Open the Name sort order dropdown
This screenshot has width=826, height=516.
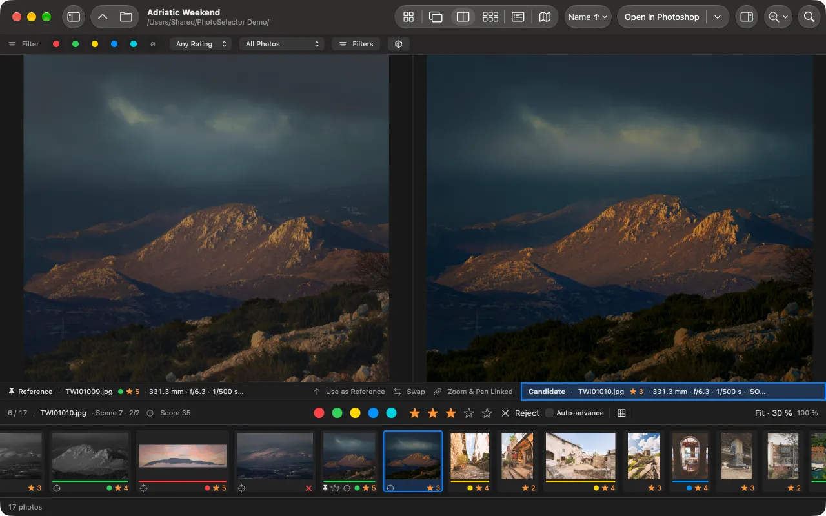(x=589, y=17)
